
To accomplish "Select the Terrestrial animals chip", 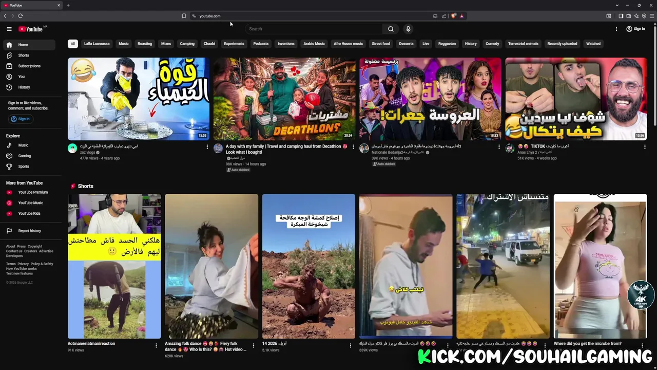I will pyautogui.click(x=523, y=44).
